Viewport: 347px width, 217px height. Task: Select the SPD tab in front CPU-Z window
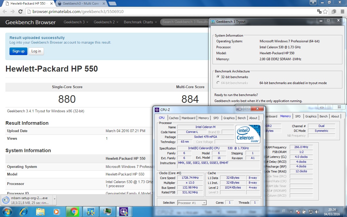(x=216, y=118)
